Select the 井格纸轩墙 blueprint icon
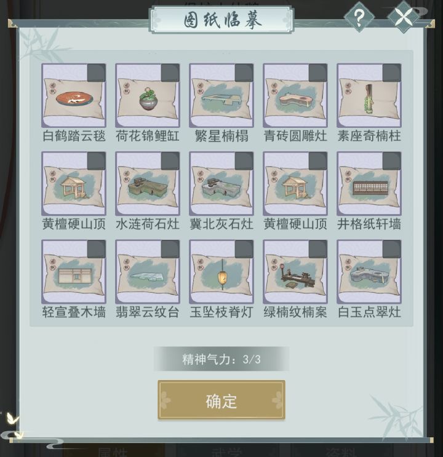The image size is (443, 457). (x=369, y=184)
